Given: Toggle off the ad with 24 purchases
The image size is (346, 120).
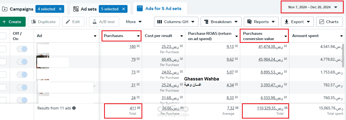Looking at the screenshot, I should click(x=22, y=100).
